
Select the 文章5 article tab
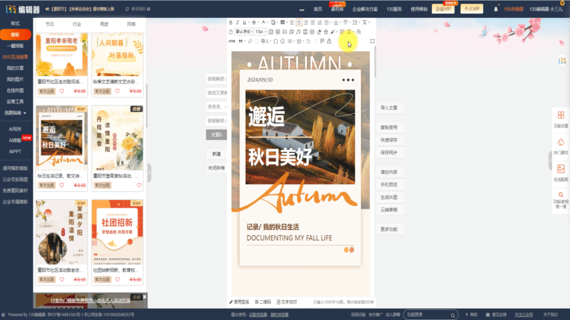[x=216, y=135]
